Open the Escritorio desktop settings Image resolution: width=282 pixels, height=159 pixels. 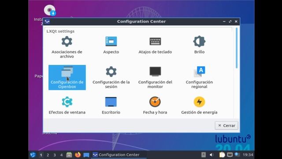click(111, 106)
